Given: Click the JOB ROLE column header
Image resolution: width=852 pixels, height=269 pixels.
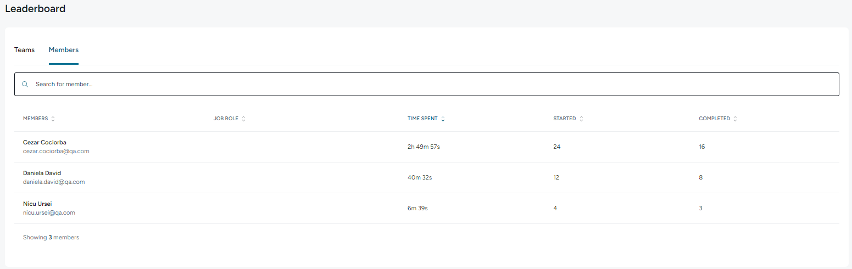Looking at the screenshot, I should 226,119.
